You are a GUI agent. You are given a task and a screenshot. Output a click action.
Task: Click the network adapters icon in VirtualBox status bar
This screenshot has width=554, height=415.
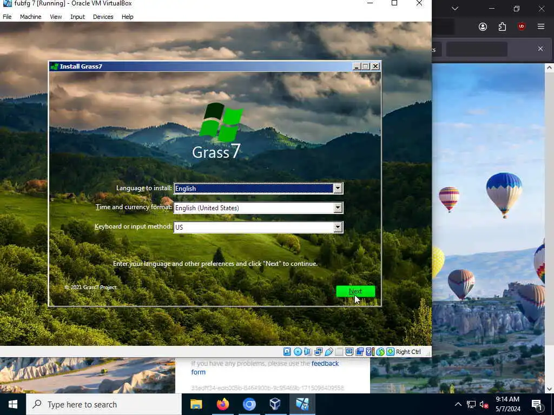pyautogui.click(x=318, y=351)
